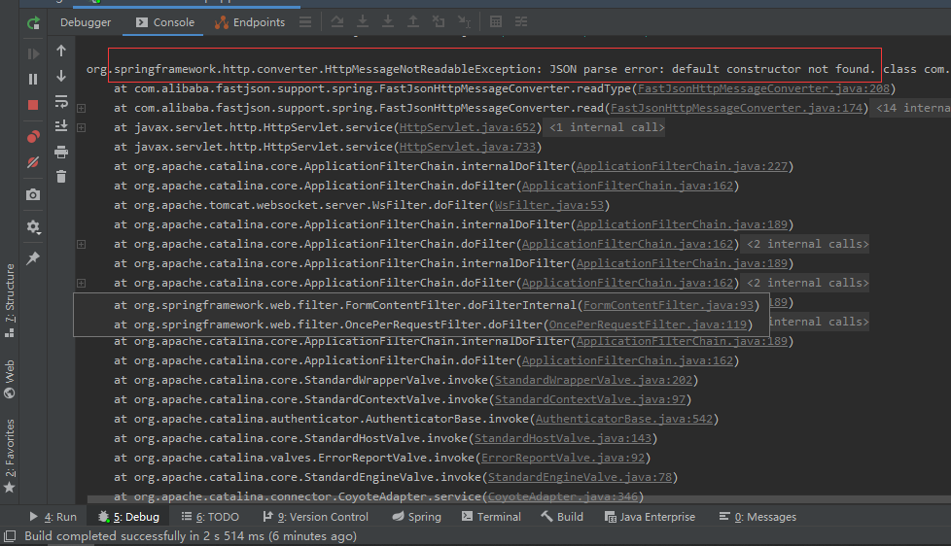Click the frames layout lines icon
Image resolution: width=951 pixels, height=546 pixels.
(x=305, y=22)
